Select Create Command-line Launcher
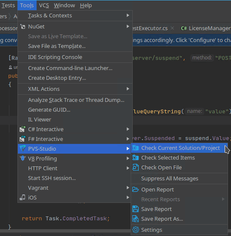The width and height of the screenshot is (231, 236). tap(75, 68)
